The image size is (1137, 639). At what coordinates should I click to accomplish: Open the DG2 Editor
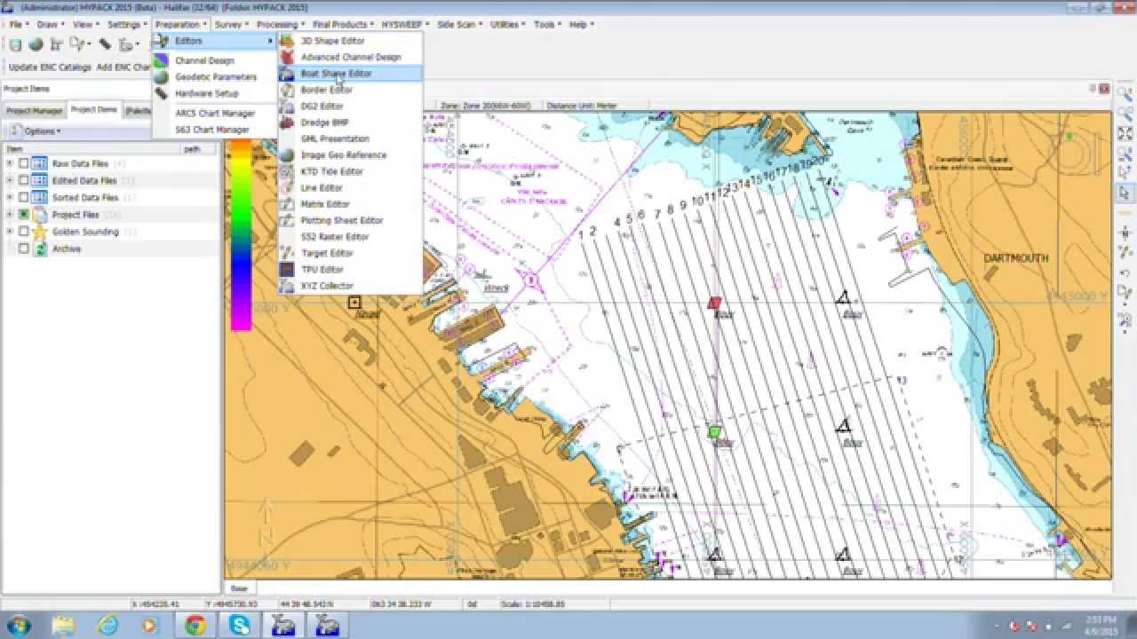[350, 106]
